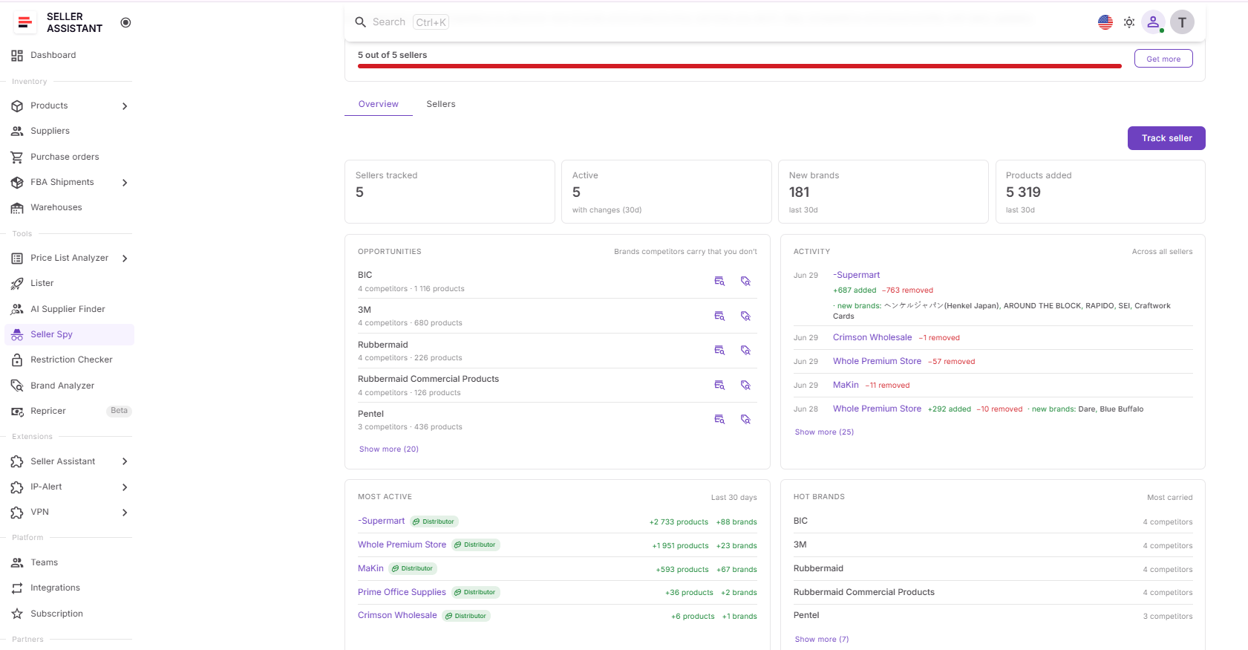Search suppliers icon in BIC row
The image size is (1248, 650).
719,282
